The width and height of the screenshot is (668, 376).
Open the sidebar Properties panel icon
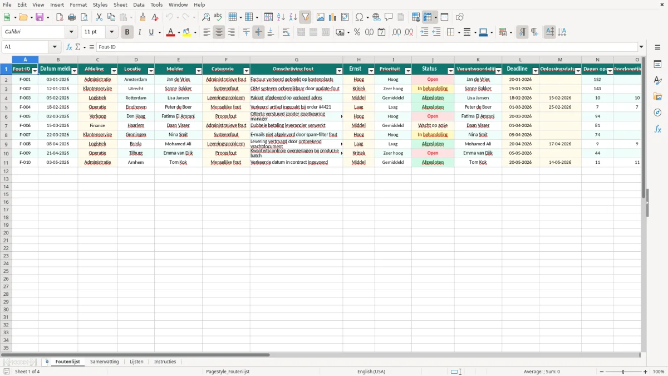(x=657, y=65)
